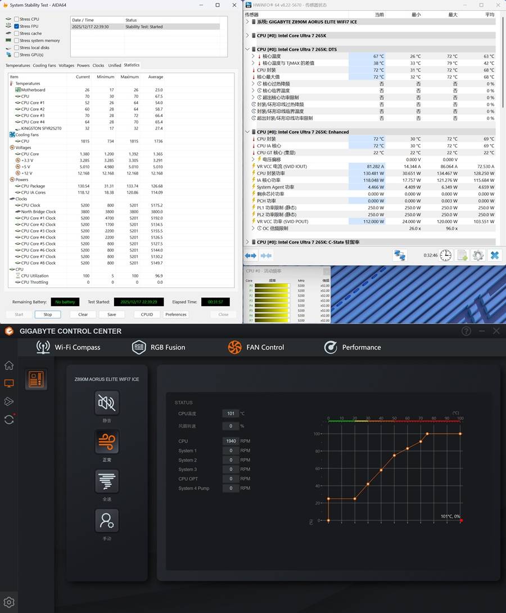Open HWiNFO settings gear icon
Viewport: 506px width, 613px height.
click(478, 256)
